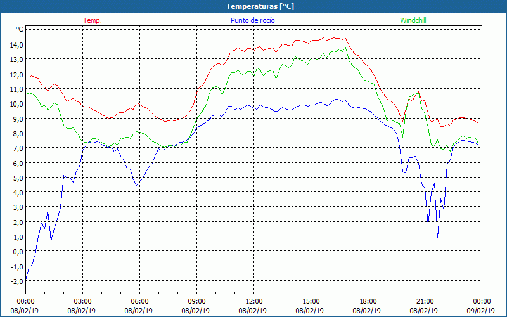Click the 8,0 y-axis value
Viewport: 507px width, 317px height.
(18, 133)
